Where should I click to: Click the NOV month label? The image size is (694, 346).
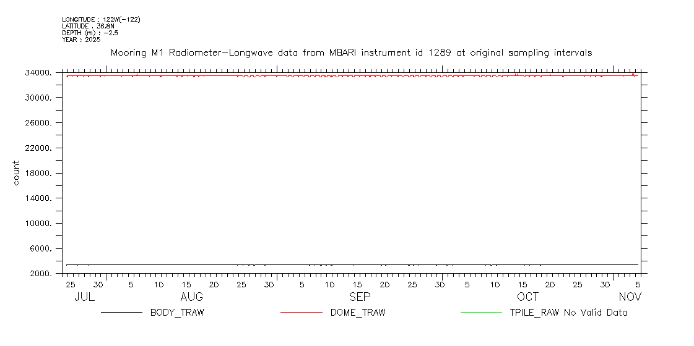click(x=630, y=297)
